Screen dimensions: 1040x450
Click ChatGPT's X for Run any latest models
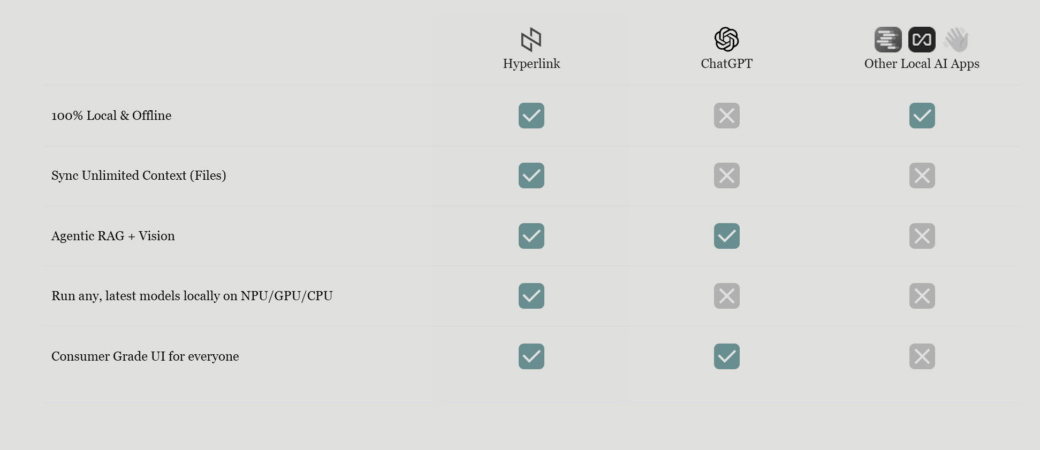[x=727, y=296]
